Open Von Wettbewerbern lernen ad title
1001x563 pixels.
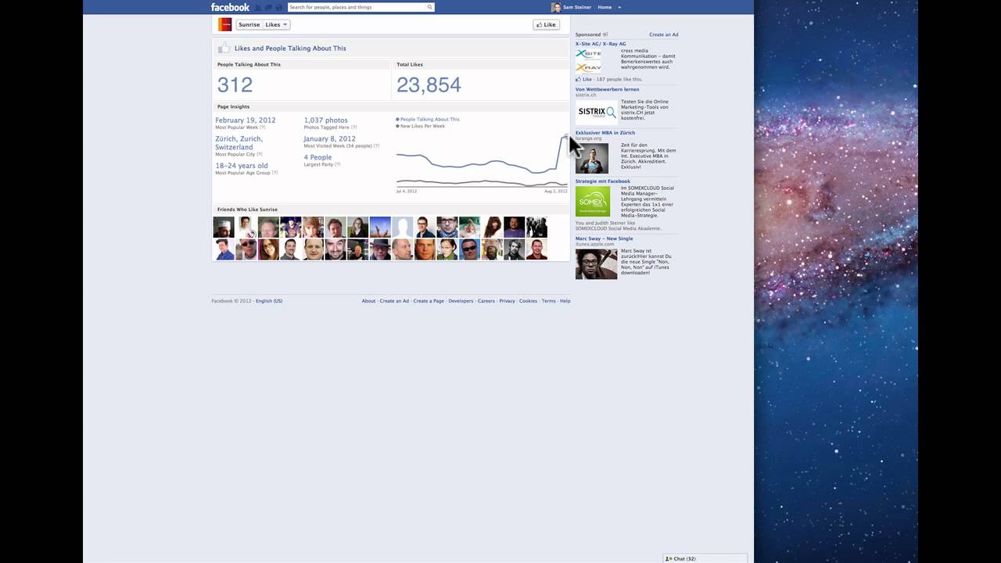[607, 89]
